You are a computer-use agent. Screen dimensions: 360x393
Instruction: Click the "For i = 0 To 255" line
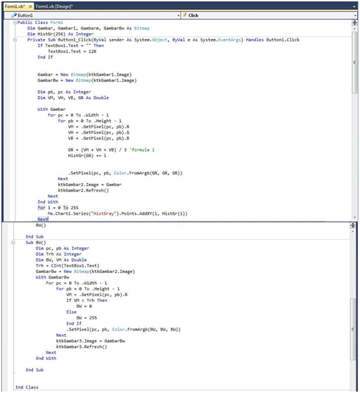coord(58,208)
